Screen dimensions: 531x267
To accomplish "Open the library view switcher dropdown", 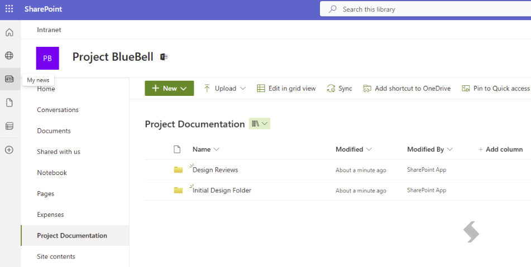I will [x=260, y=124].
